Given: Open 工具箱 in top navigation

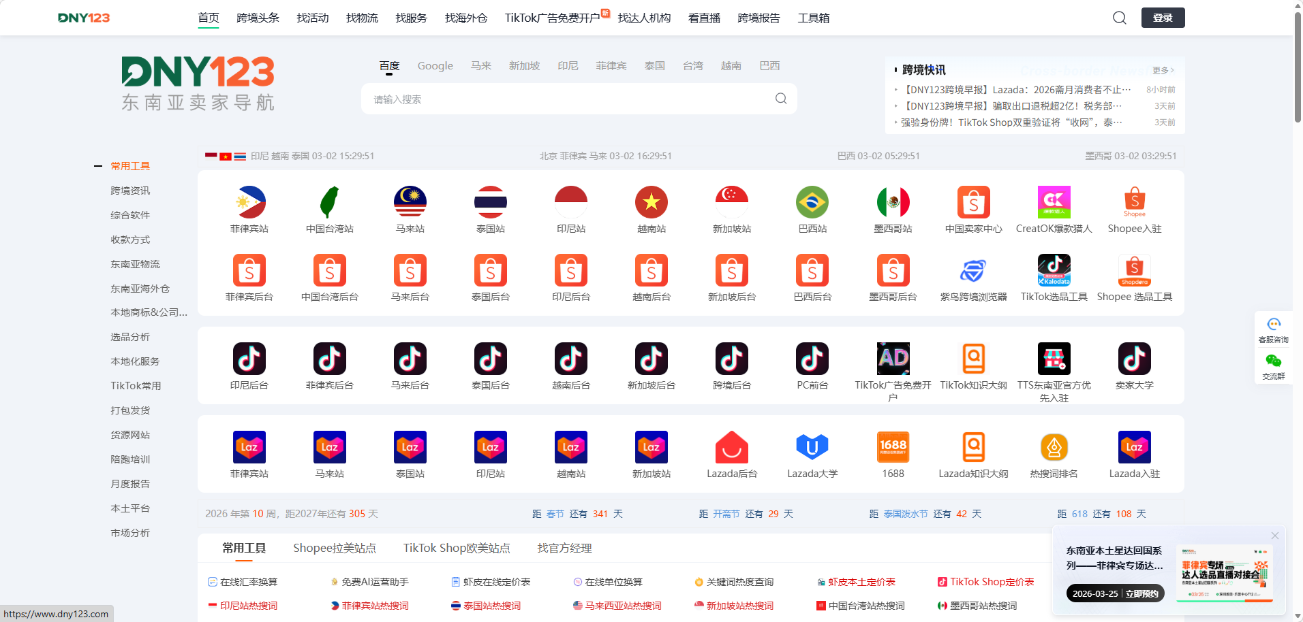Looking at the screenshot, I should click(x=814, y=18).
